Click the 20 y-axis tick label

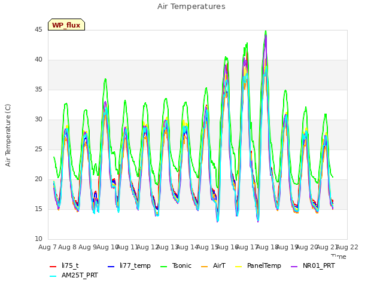click(x=38, y=179)
